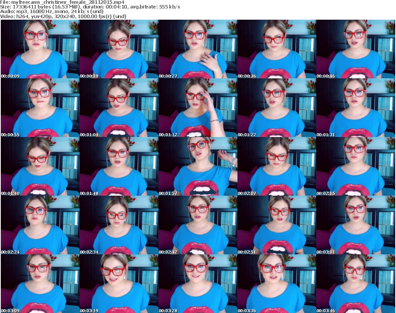Open the frame at 00:01:04
The width and height of the screenshot is (396, 313).
click(119, 108)
